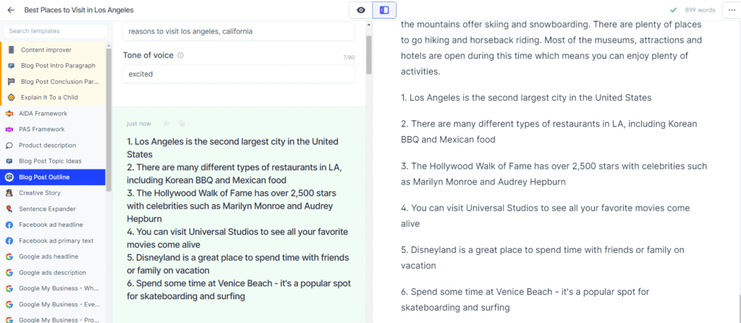This screenshot has height=323, width=741.
Task: Click the Tone of voice field with excited
Action: point(239,75)
